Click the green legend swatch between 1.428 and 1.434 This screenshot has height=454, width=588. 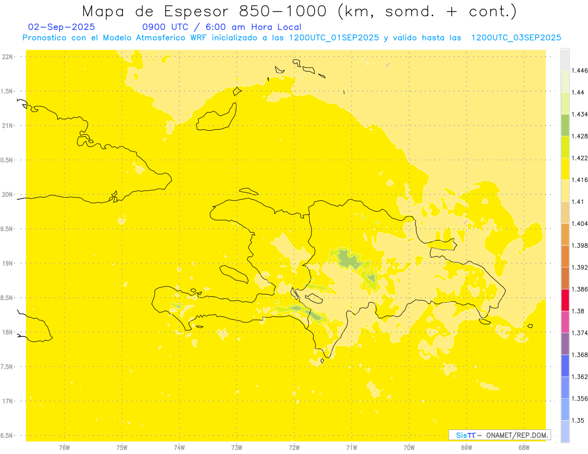[565, 125]
